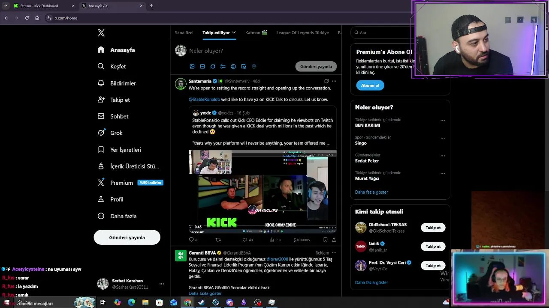
Task: Click Daha fazla göster in Garanti post
Action: 205,293
